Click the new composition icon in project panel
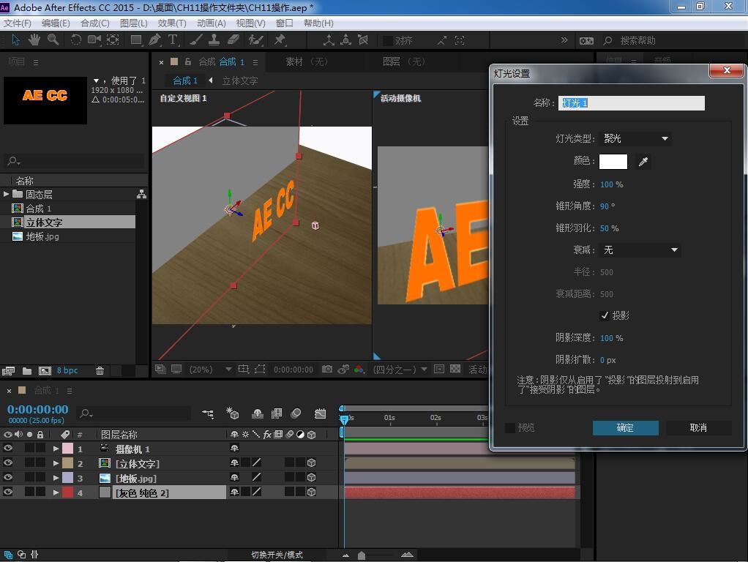 45,371
